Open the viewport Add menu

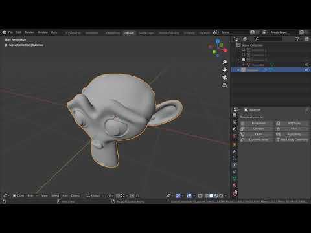pyautogui.click(x=65, y=195)
